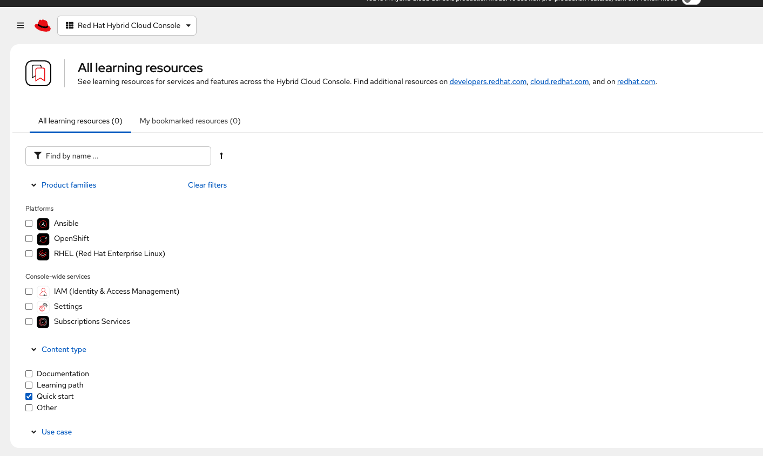Check the Other content type
Screen dimensions: 763x456
pyautogui.click(x=29, y=407)
